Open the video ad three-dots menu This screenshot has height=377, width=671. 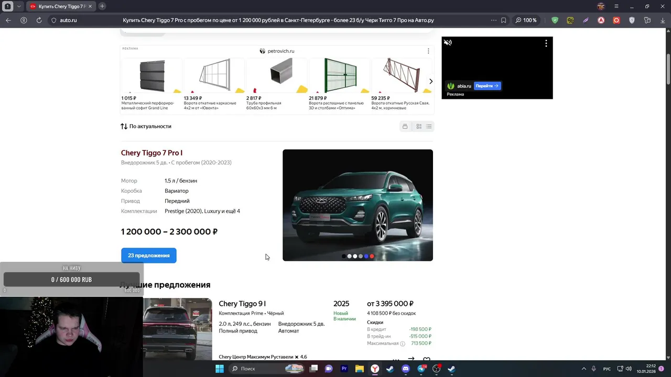(546, 43)
